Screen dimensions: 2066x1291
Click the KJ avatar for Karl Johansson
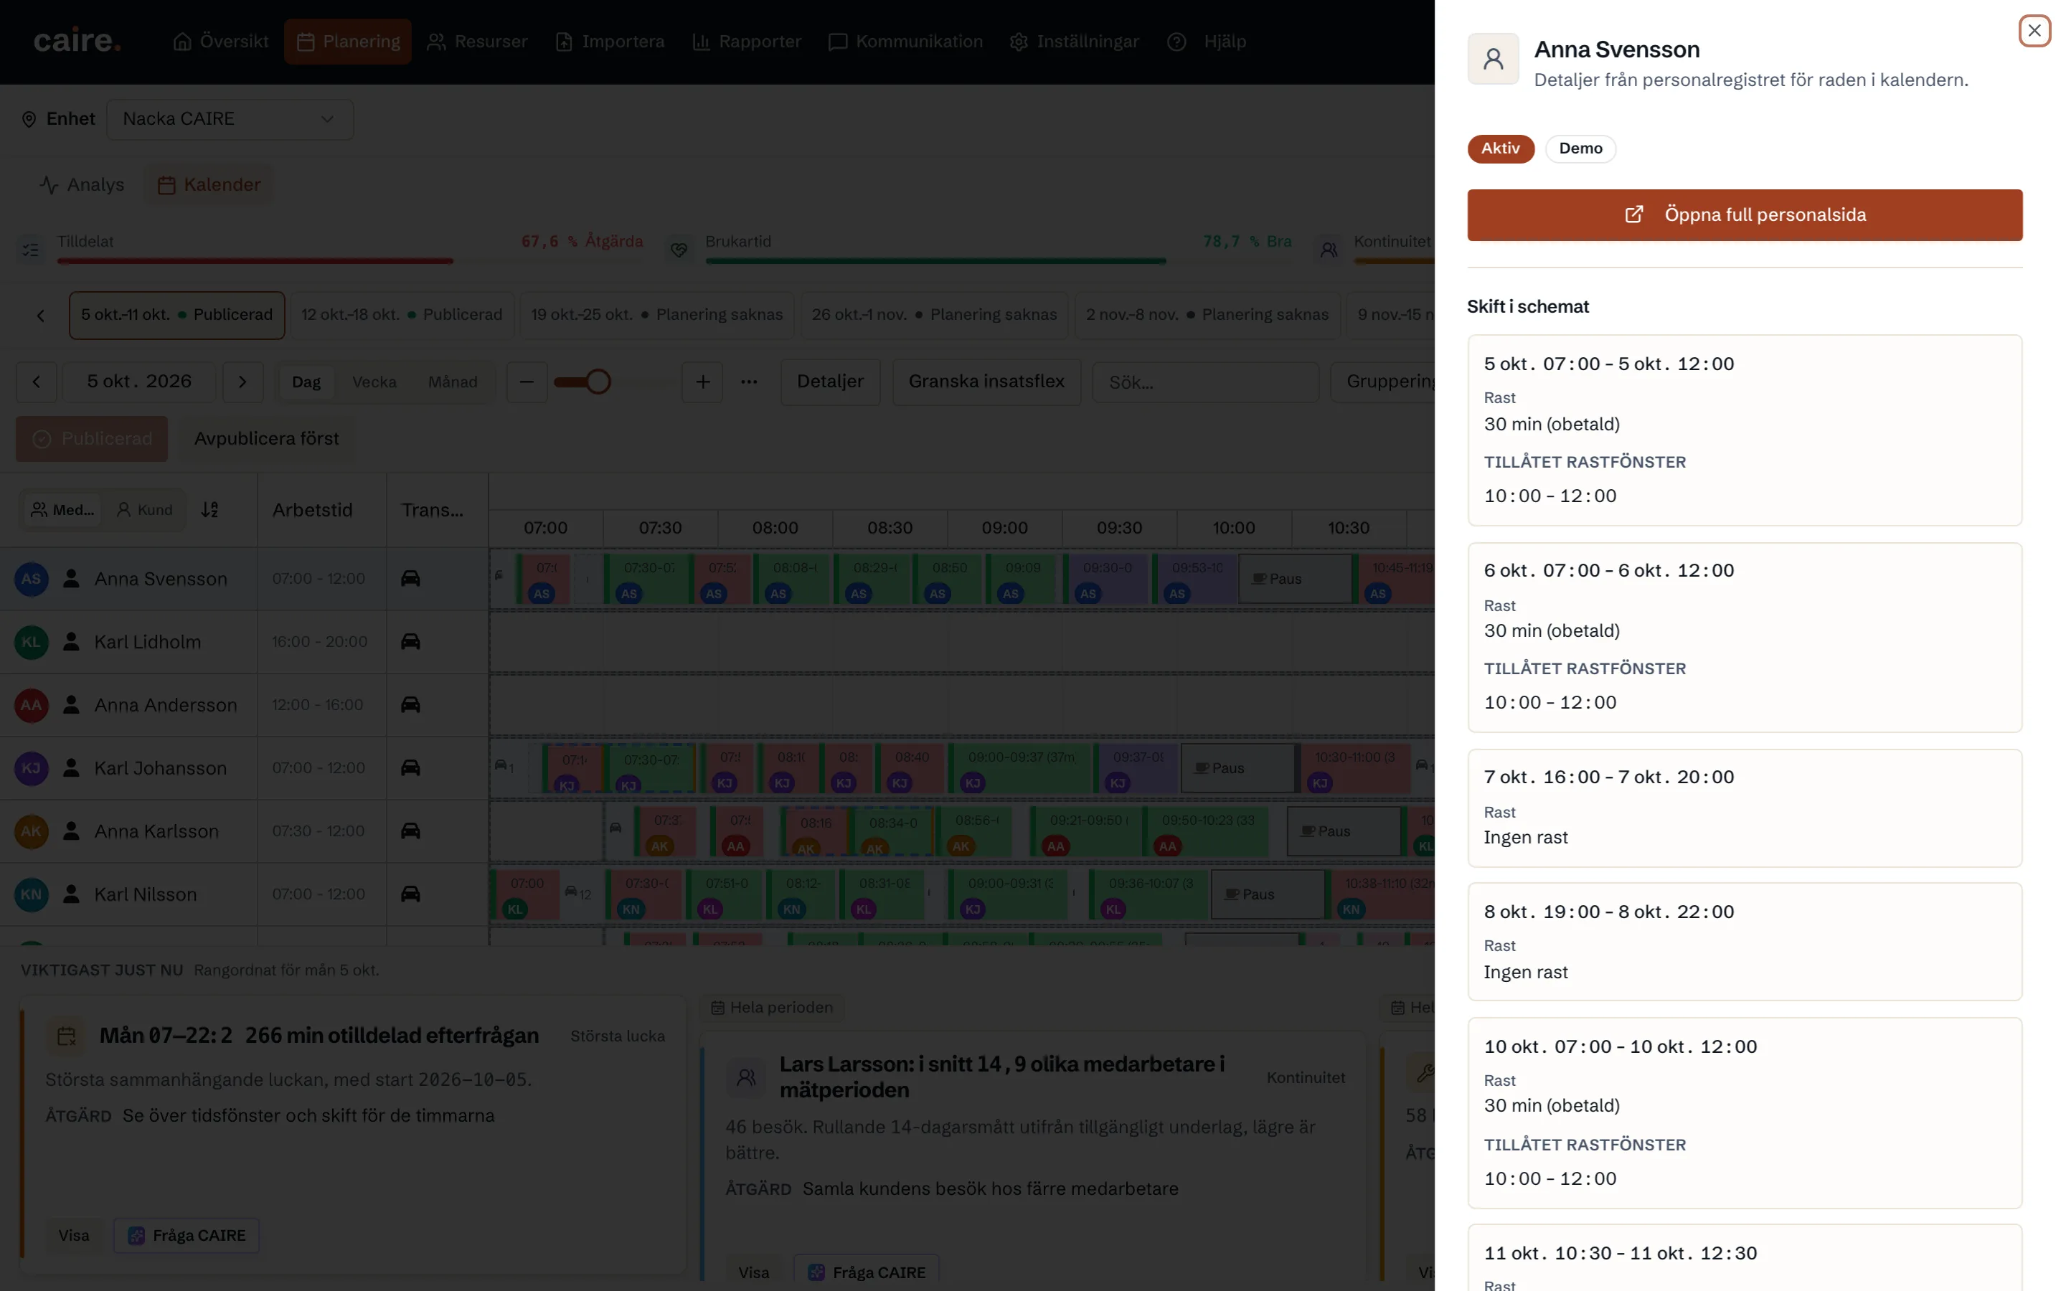(x=32, y=767)
